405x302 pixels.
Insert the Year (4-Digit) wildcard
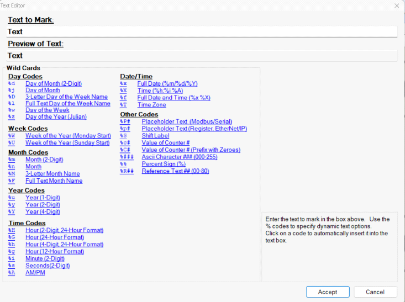click(x=43, y=211)
